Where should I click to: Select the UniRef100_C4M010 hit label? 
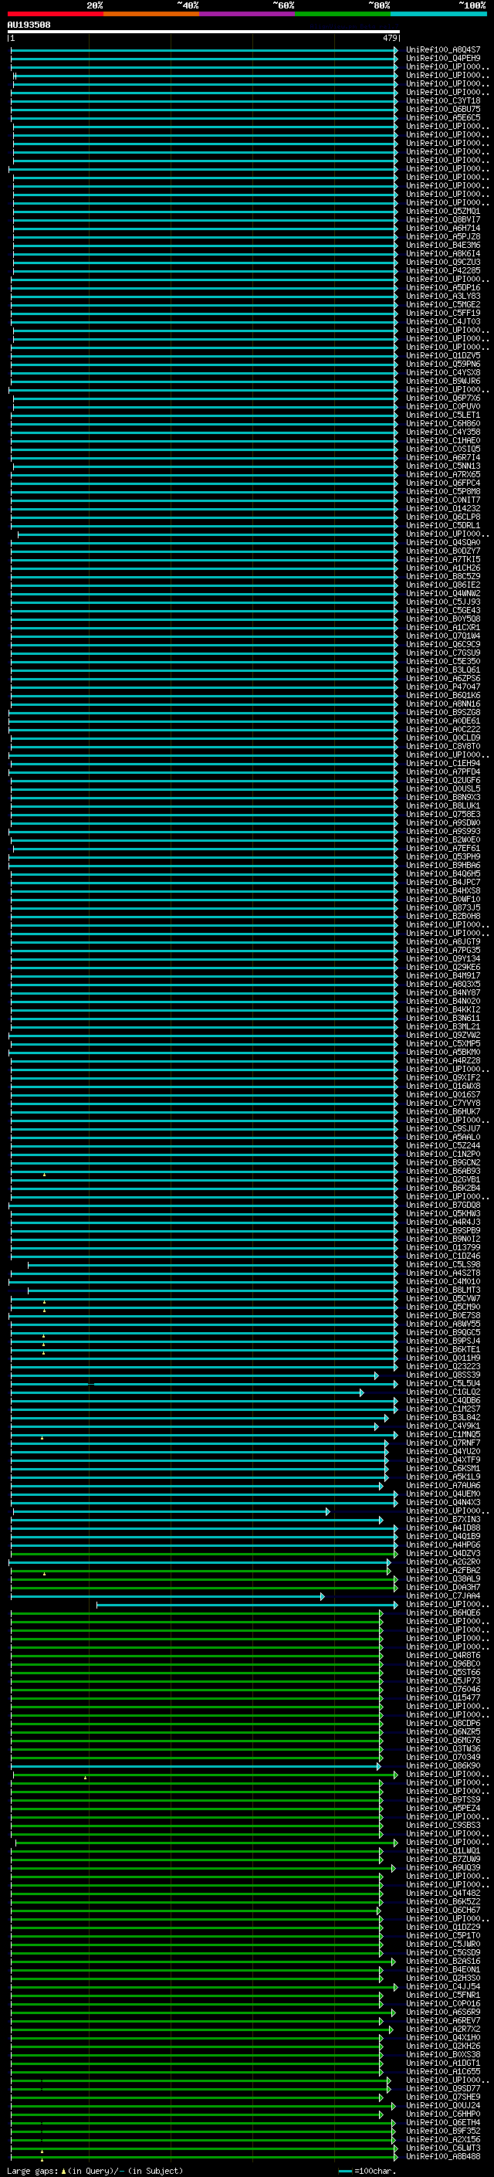tap(443, 1282)
